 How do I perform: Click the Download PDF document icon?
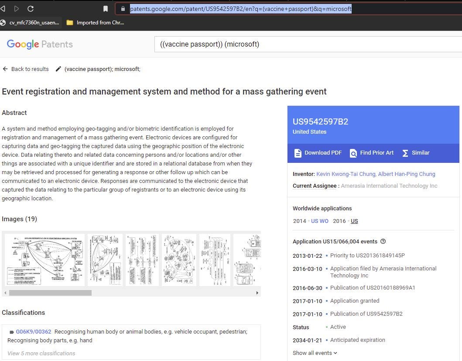(x=298, y=153)
